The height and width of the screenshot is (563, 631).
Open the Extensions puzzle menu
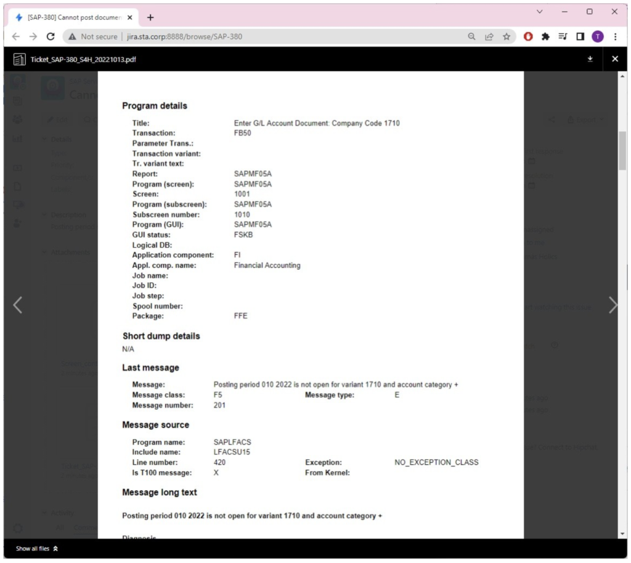[545, 36]
